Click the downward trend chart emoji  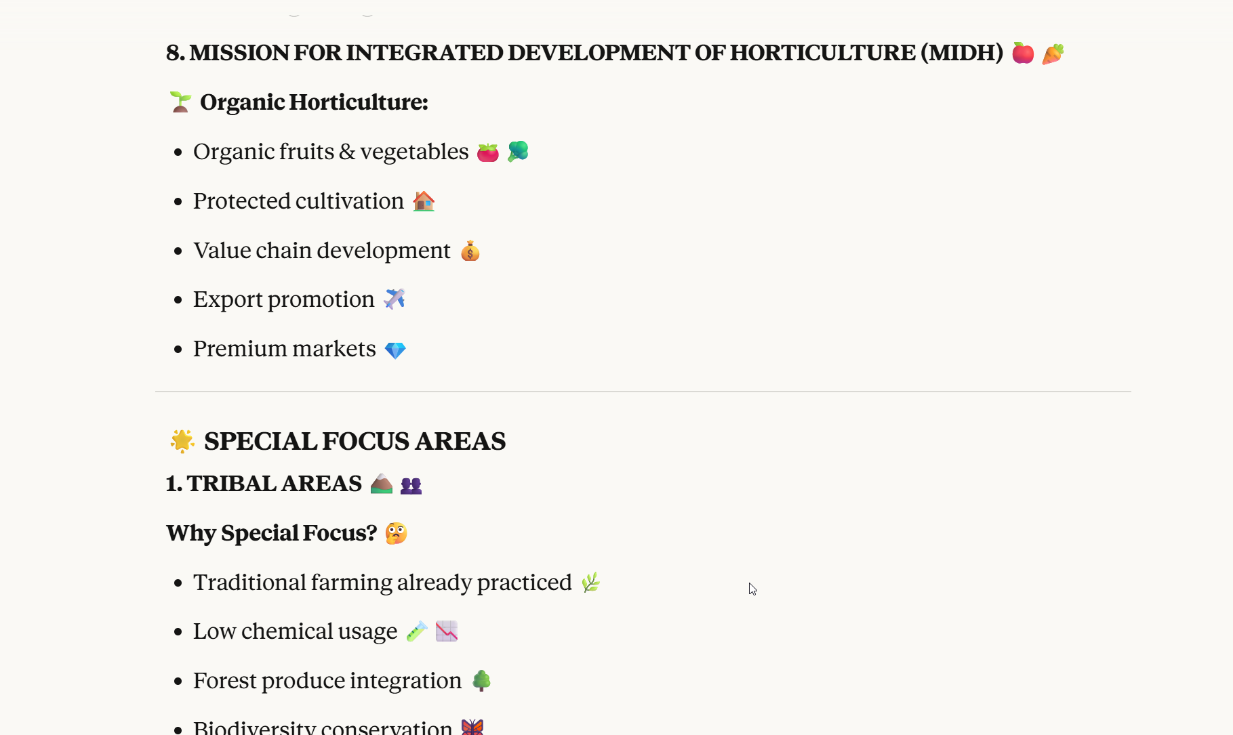tap(447, 631)
